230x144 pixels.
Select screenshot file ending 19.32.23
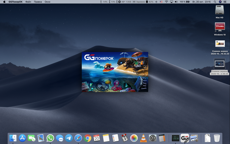(x=220, y=48)
